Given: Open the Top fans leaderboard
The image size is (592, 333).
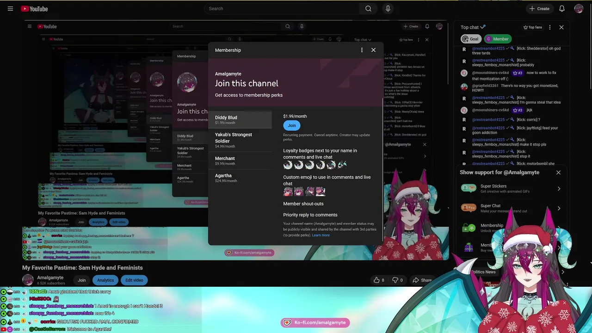Looking at the screenshot, I should point(532,27).
